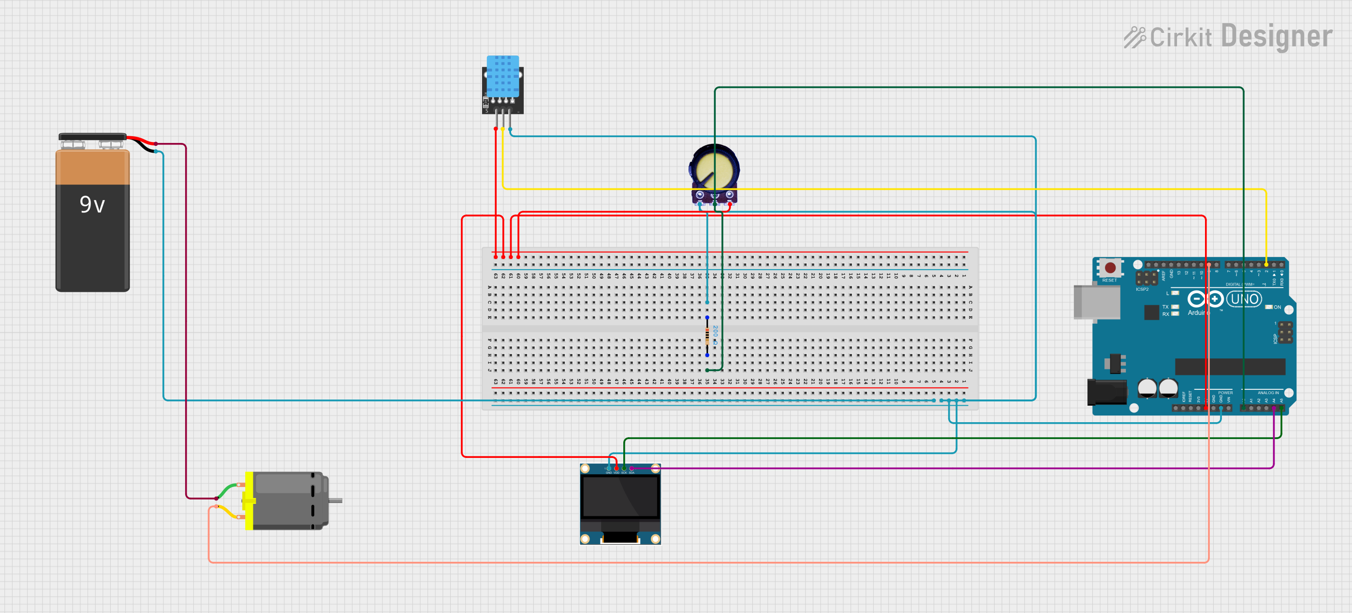Click the '9v' label on battery
This screenshot has width=1352, height=613.
coord(92,204)
